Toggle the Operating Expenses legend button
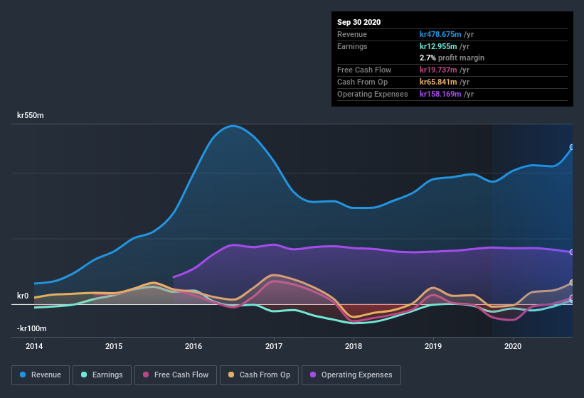 (x=351, y=375)
